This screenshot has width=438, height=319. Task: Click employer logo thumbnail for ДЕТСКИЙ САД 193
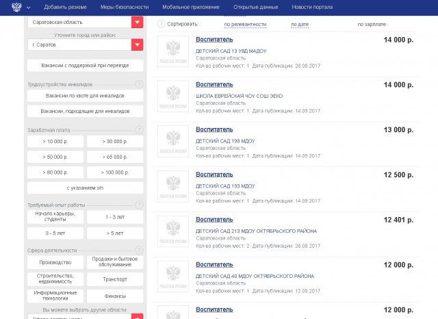pyautogui.click(x=173, y=186)
